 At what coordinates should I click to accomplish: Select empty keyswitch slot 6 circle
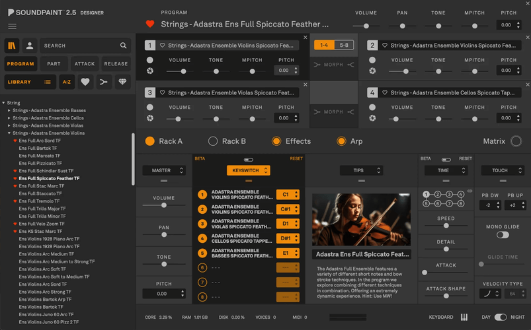tap(202, 268)
